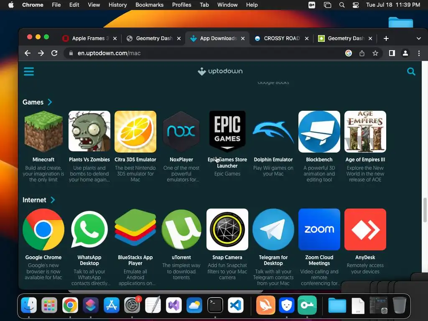Click the Epic Games logo icon
The height and width of the screenshot is (321, 428).
tap(227, 132)
